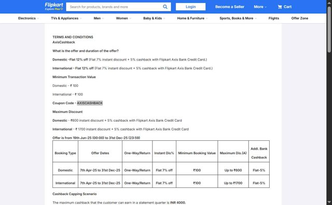Click 'What is the offer and duration' heading
The image size is (332, 205).
pos(86,51)
